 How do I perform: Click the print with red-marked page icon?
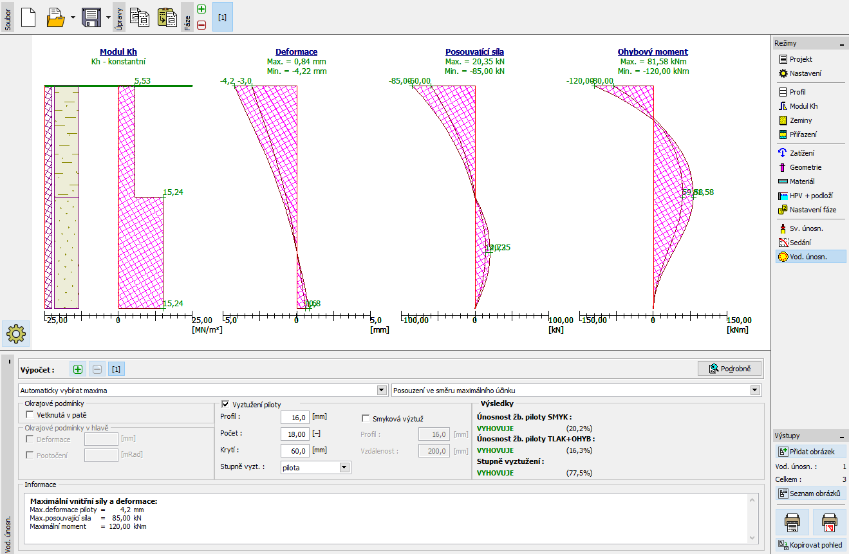click(829, 522)
